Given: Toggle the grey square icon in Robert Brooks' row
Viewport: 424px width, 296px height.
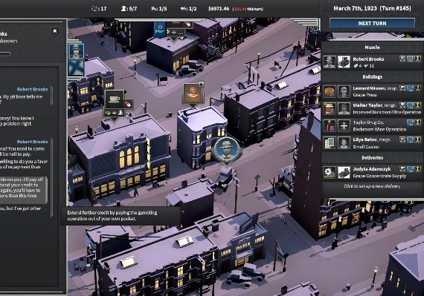Looking at the screenshot, I should pos(411,59).
